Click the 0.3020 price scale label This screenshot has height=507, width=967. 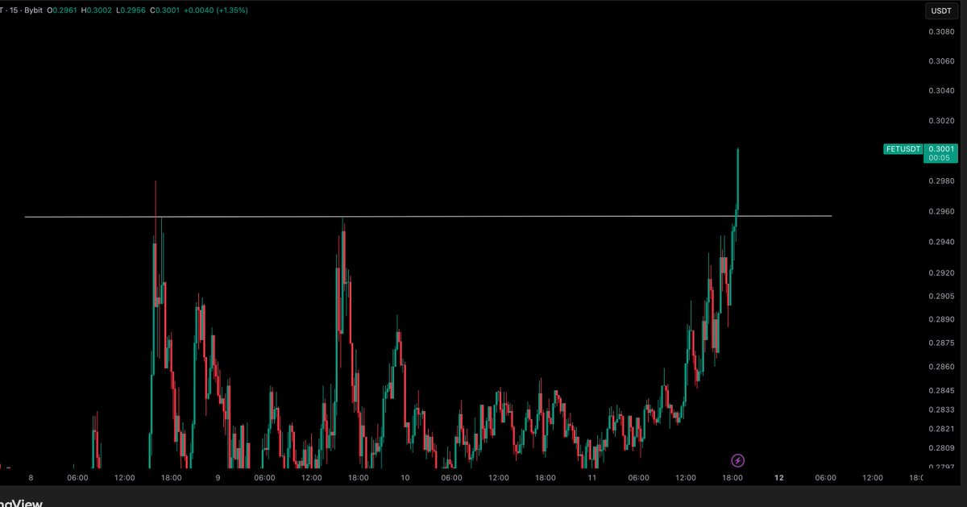pos(942,121)
